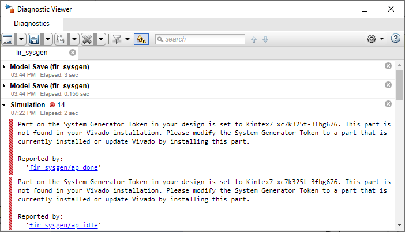This screenshot has width=405, height=232.
Task: Dismiss the first Model Save entry
Action: pyautogui.click(x=388, y=66)
